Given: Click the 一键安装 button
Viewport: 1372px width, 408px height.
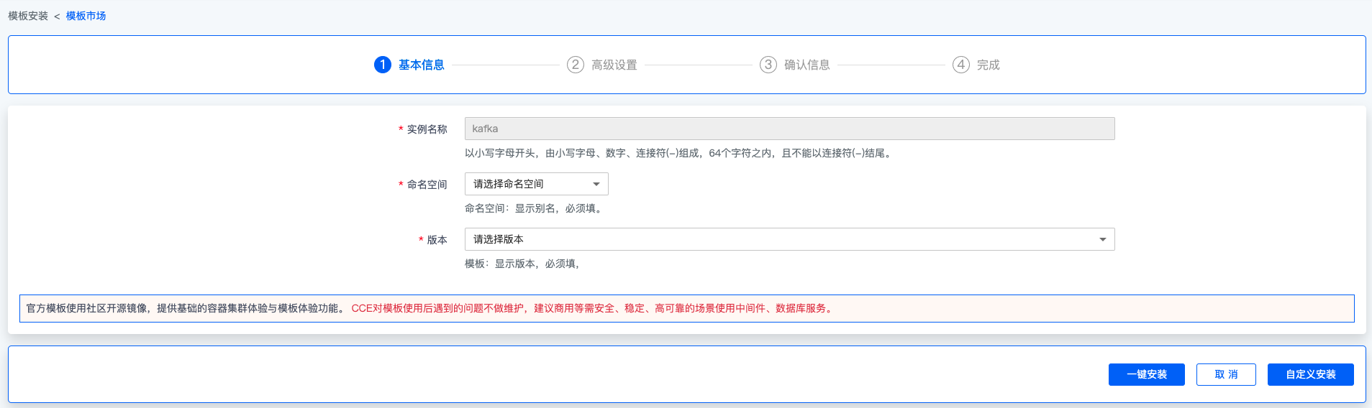Looking at the screenshot, I should (1147, 374).
